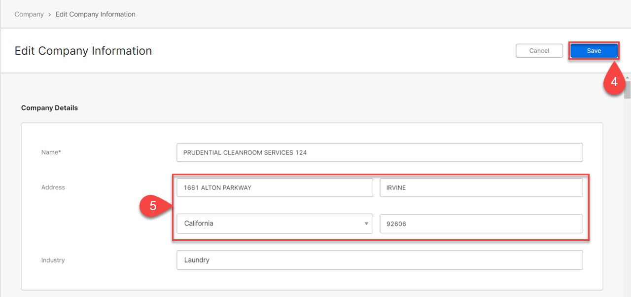Click the Industry field containing Laundry
The image size is (631, 297).
(380, 260)
